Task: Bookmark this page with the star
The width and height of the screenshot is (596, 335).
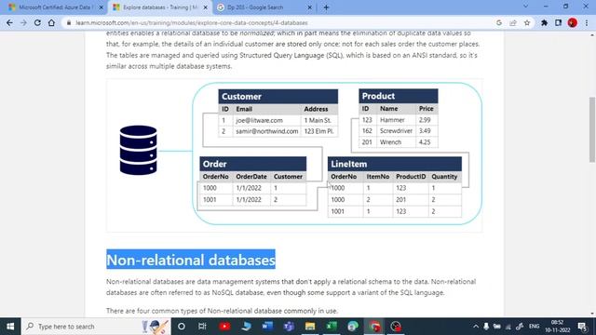Action: coord(527,22)
